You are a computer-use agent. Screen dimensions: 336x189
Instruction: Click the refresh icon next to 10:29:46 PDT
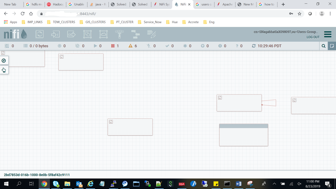click(x=254, y=46)
